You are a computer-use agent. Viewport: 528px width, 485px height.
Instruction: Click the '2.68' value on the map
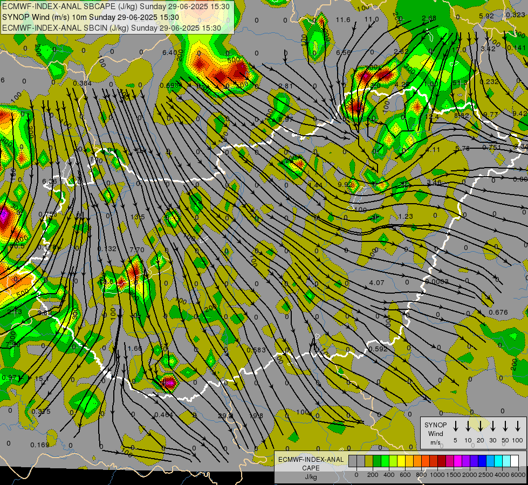429,18
